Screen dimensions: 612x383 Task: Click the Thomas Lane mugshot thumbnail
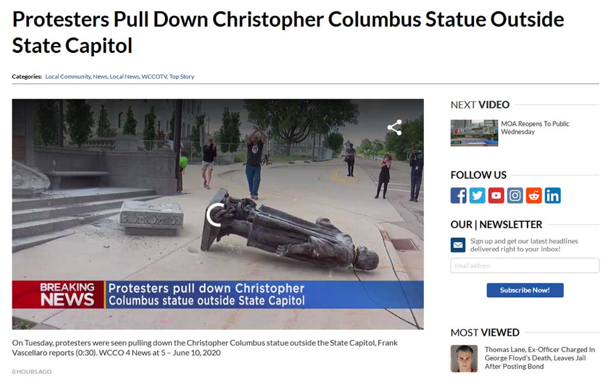point(464,359)
